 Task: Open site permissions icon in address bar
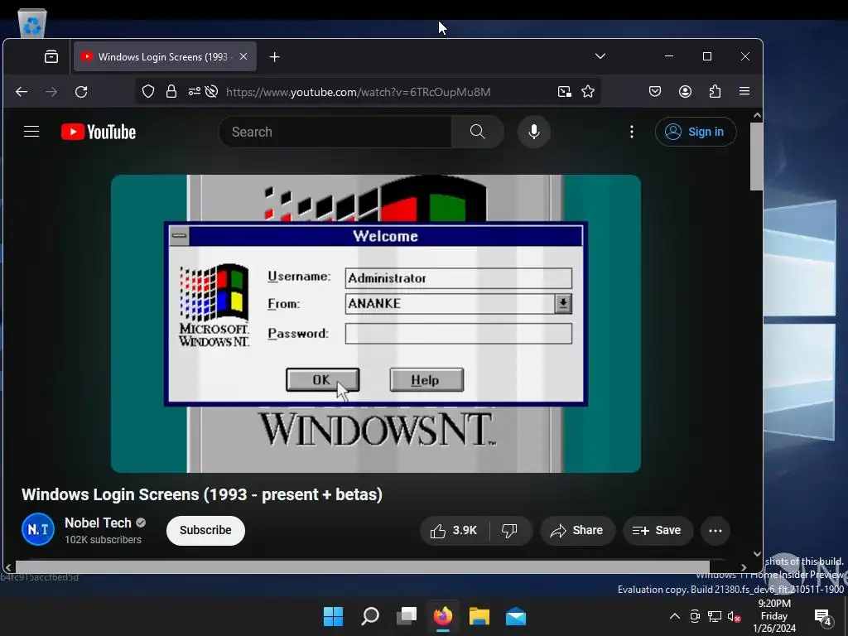[x=194, y=92]
